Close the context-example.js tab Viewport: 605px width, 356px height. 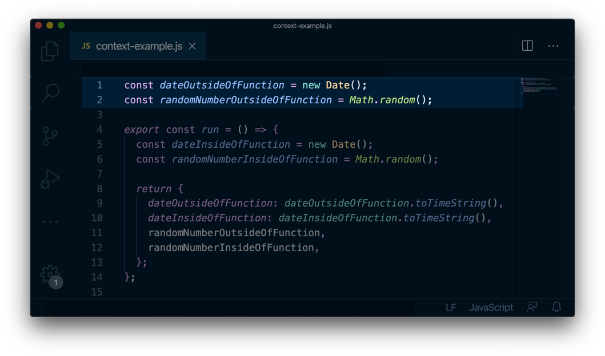(x=191, y=46)
